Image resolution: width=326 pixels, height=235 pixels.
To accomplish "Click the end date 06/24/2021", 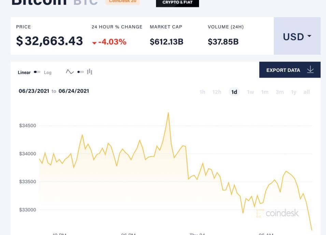I will click(x=74, y=91).
